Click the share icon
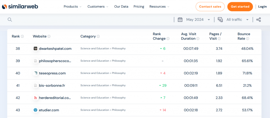Image resolution: width=270 pixels, height=118 pixels. click(258, 19)
